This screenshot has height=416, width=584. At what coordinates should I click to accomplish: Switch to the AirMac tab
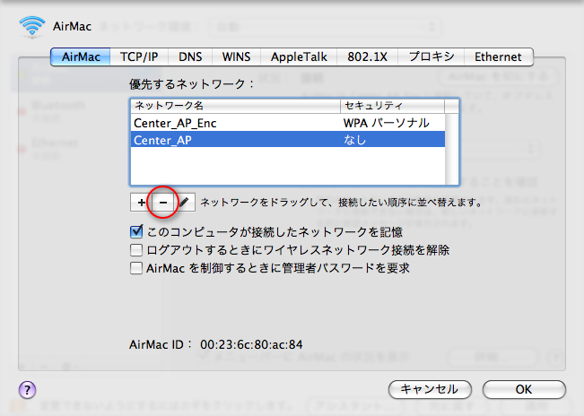click(x=81, y=56)
